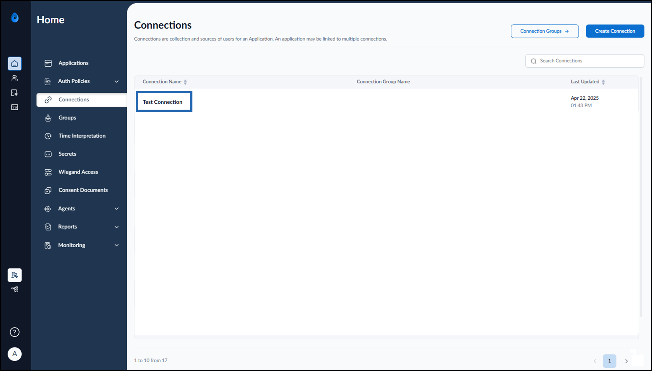Screen dimensions: 652x371
Task: Sort by Connection Name arrows
Action: pyautogui.click(x=185, y=82)
